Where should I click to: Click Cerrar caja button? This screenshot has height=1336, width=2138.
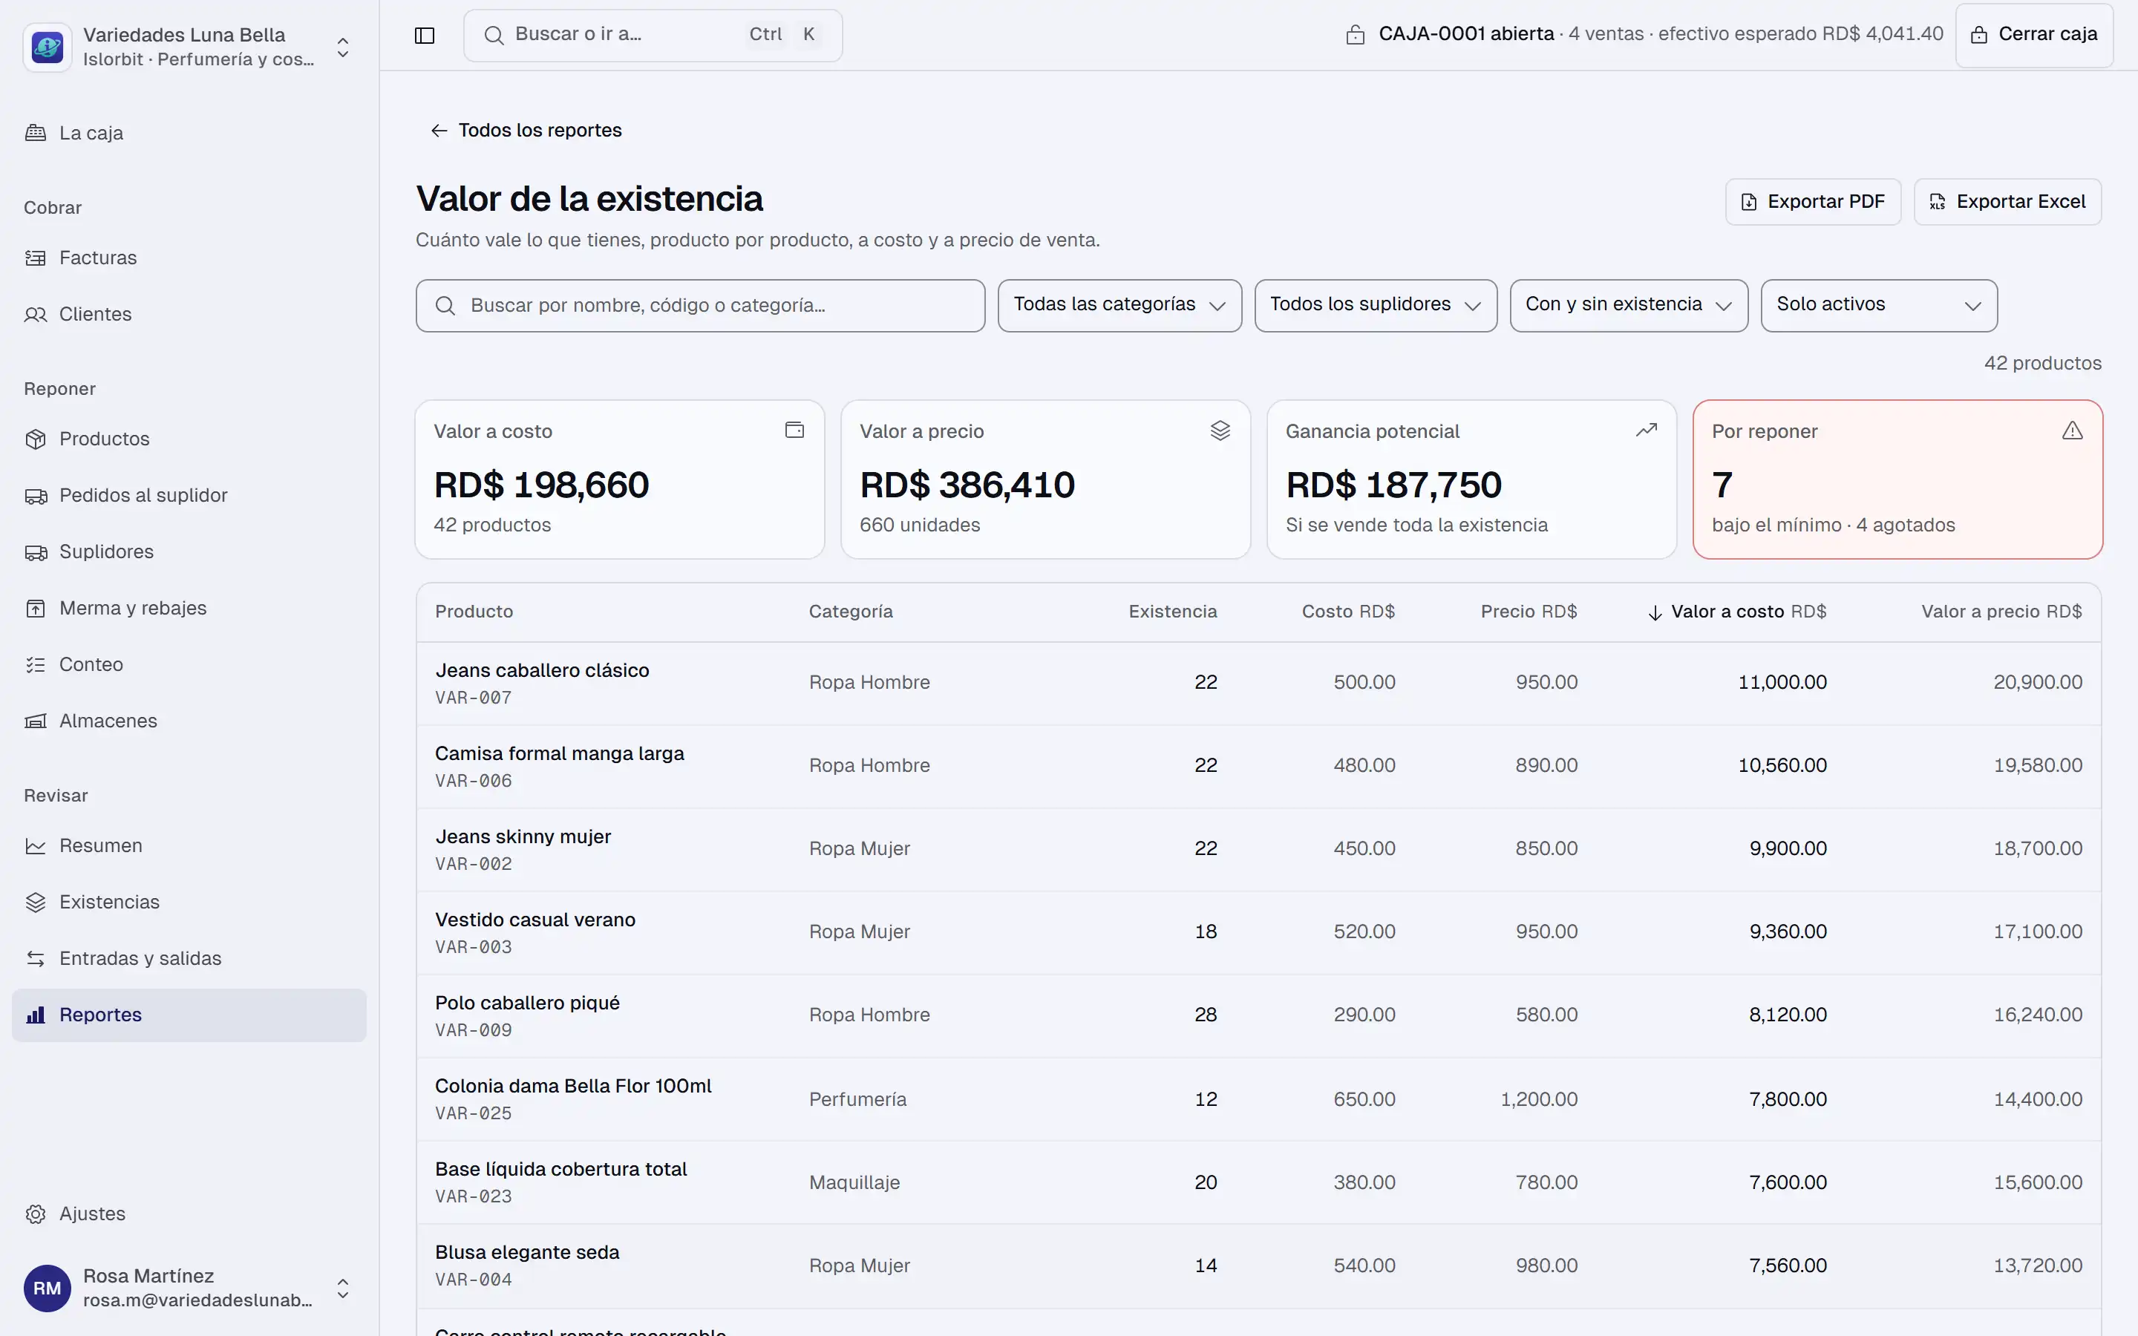(x=2034, y=36)
